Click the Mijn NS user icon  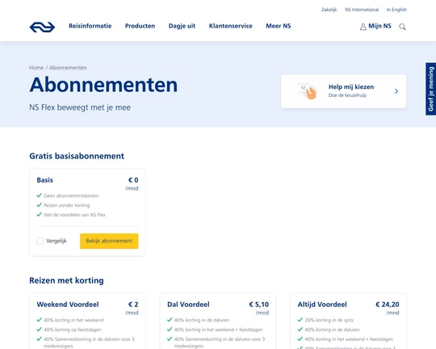pyautogui.click(x=363, y=27)
